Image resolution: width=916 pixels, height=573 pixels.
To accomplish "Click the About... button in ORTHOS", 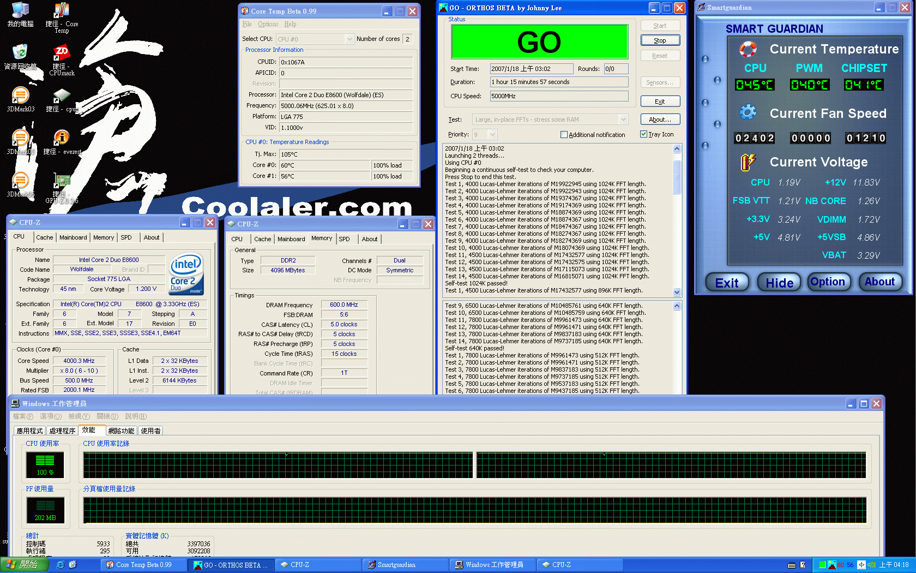I will [660, 120].
